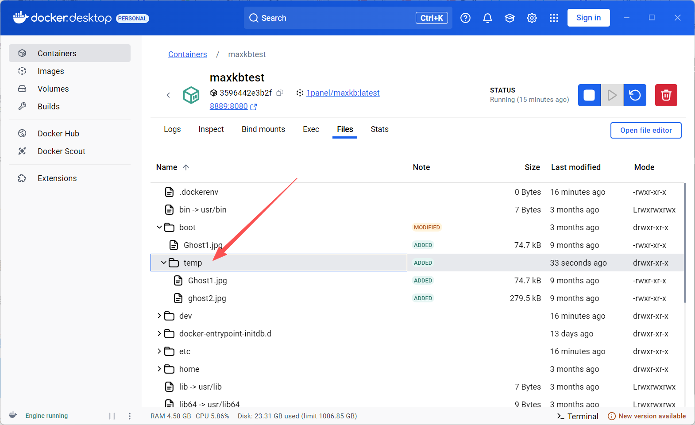Go to Images in sidebar
This screenshot has height=425, width=695.
[x=69, y=71]
